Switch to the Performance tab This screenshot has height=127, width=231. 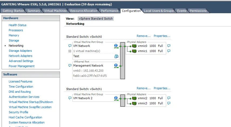[109, 11]
